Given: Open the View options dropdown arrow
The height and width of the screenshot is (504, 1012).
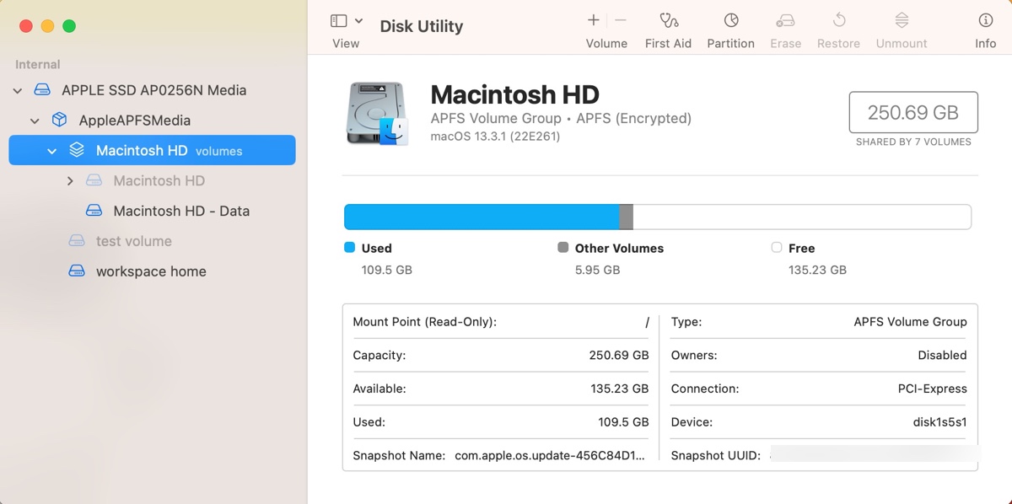Looking at the screenshot, I should 359,21.
